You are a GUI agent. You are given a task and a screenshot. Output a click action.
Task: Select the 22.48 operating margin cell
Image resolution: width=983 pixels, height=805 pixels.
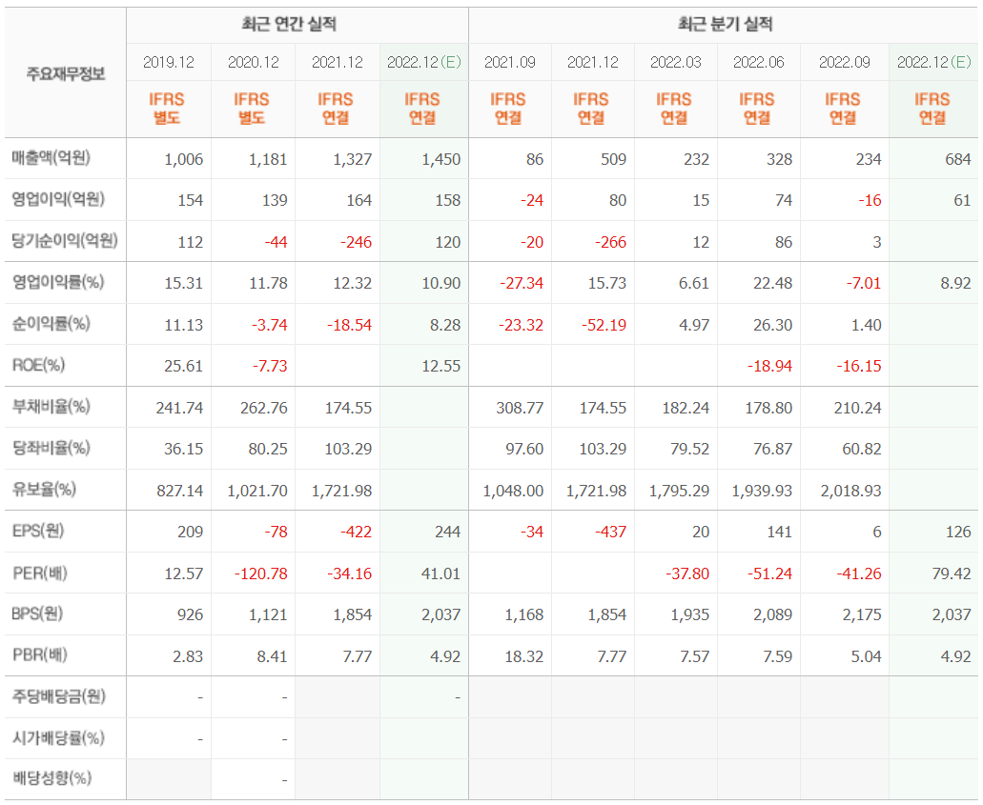click(x=773, y=283)
